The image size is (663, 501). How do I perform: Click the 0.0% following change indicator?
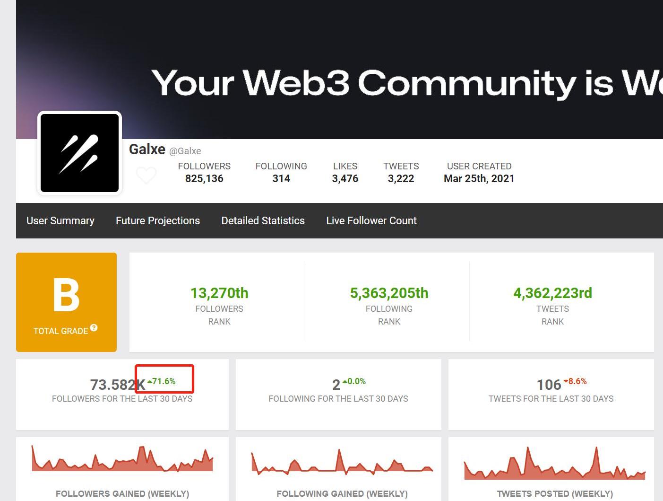click(354, 381)
